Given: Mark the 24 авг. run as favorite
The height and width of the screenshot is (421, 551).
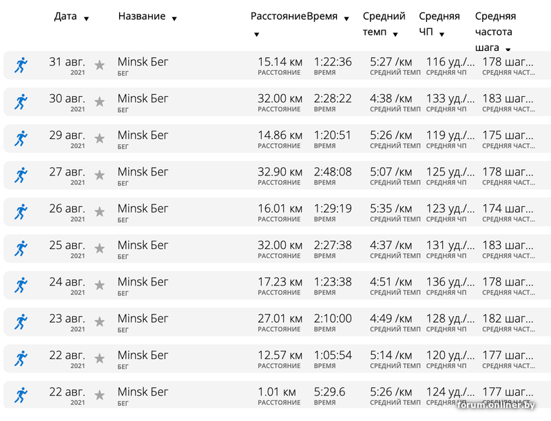Looking at the screenshot, I should [100, 285].
